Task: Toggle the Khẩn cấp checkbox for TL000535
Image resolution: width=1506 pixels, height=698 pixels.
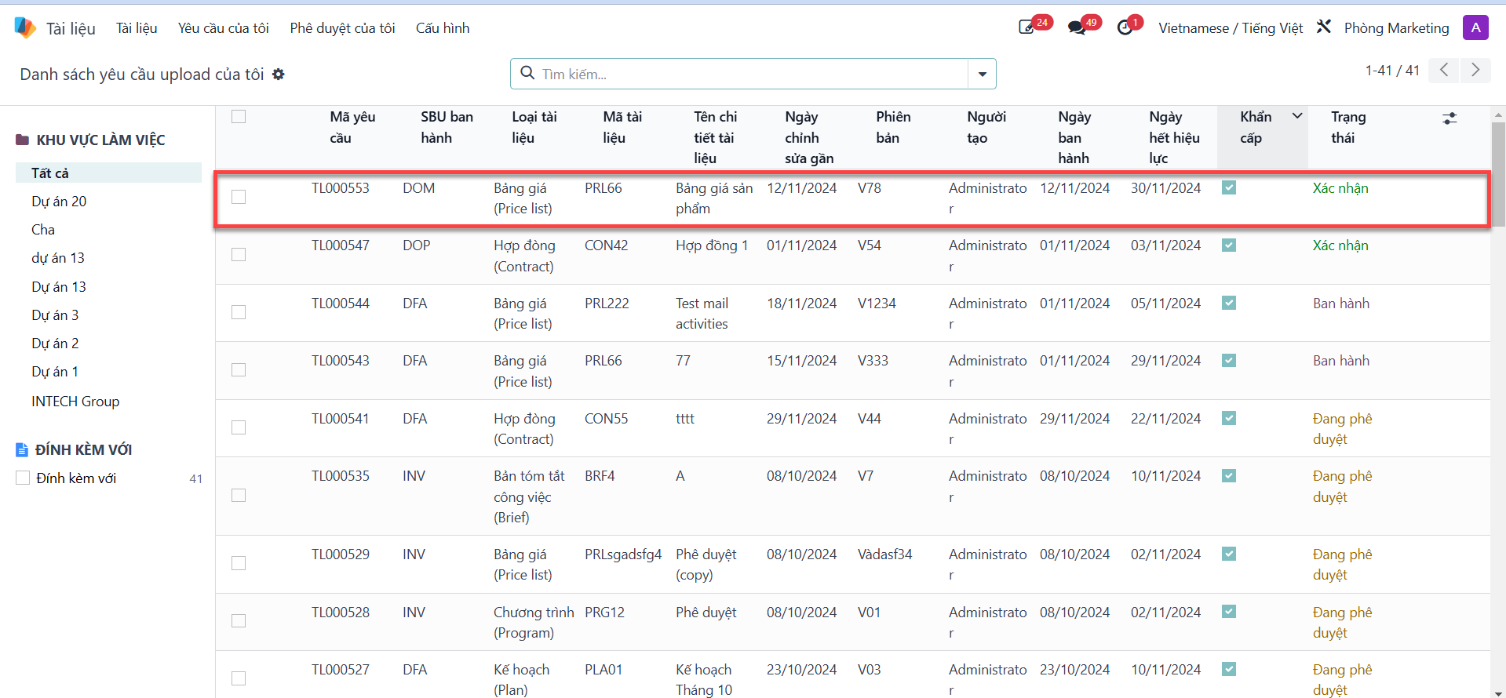Action: pos(1229,476)
